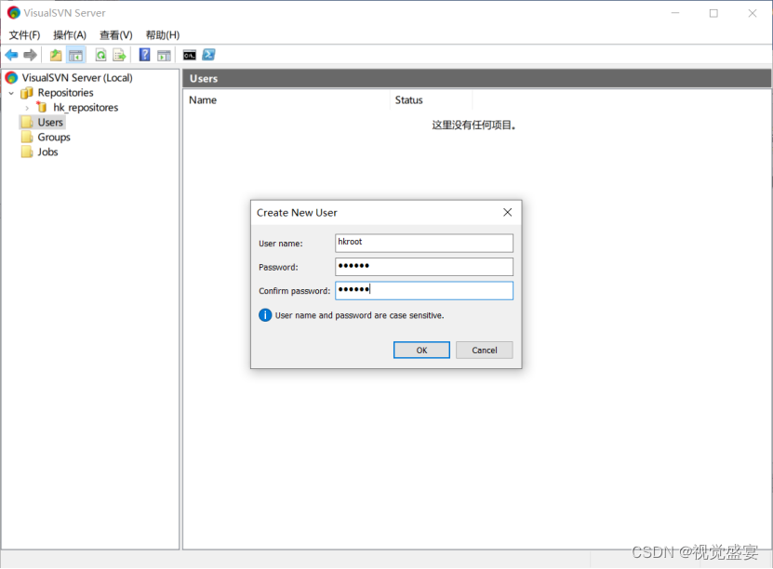Viewport: 773px width, 569px height.
Task: Open the 查看(V) menu
Action: coord(116,35)
